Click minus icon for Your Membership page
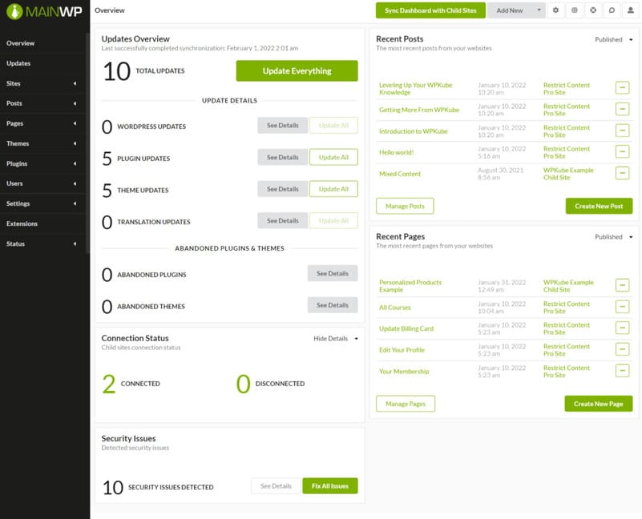 click(x=622, y=371)
